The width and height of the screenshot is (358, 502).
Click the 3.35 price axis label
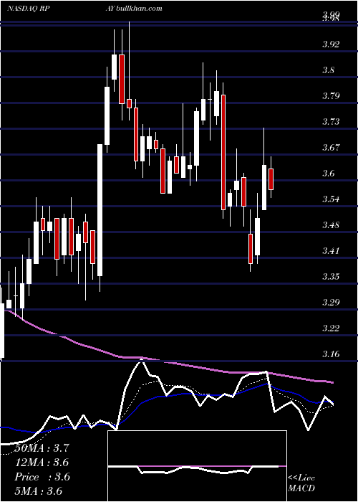(331, 277)
